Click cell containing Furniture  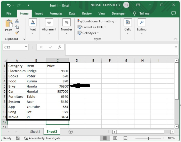[x=17, y=97]
